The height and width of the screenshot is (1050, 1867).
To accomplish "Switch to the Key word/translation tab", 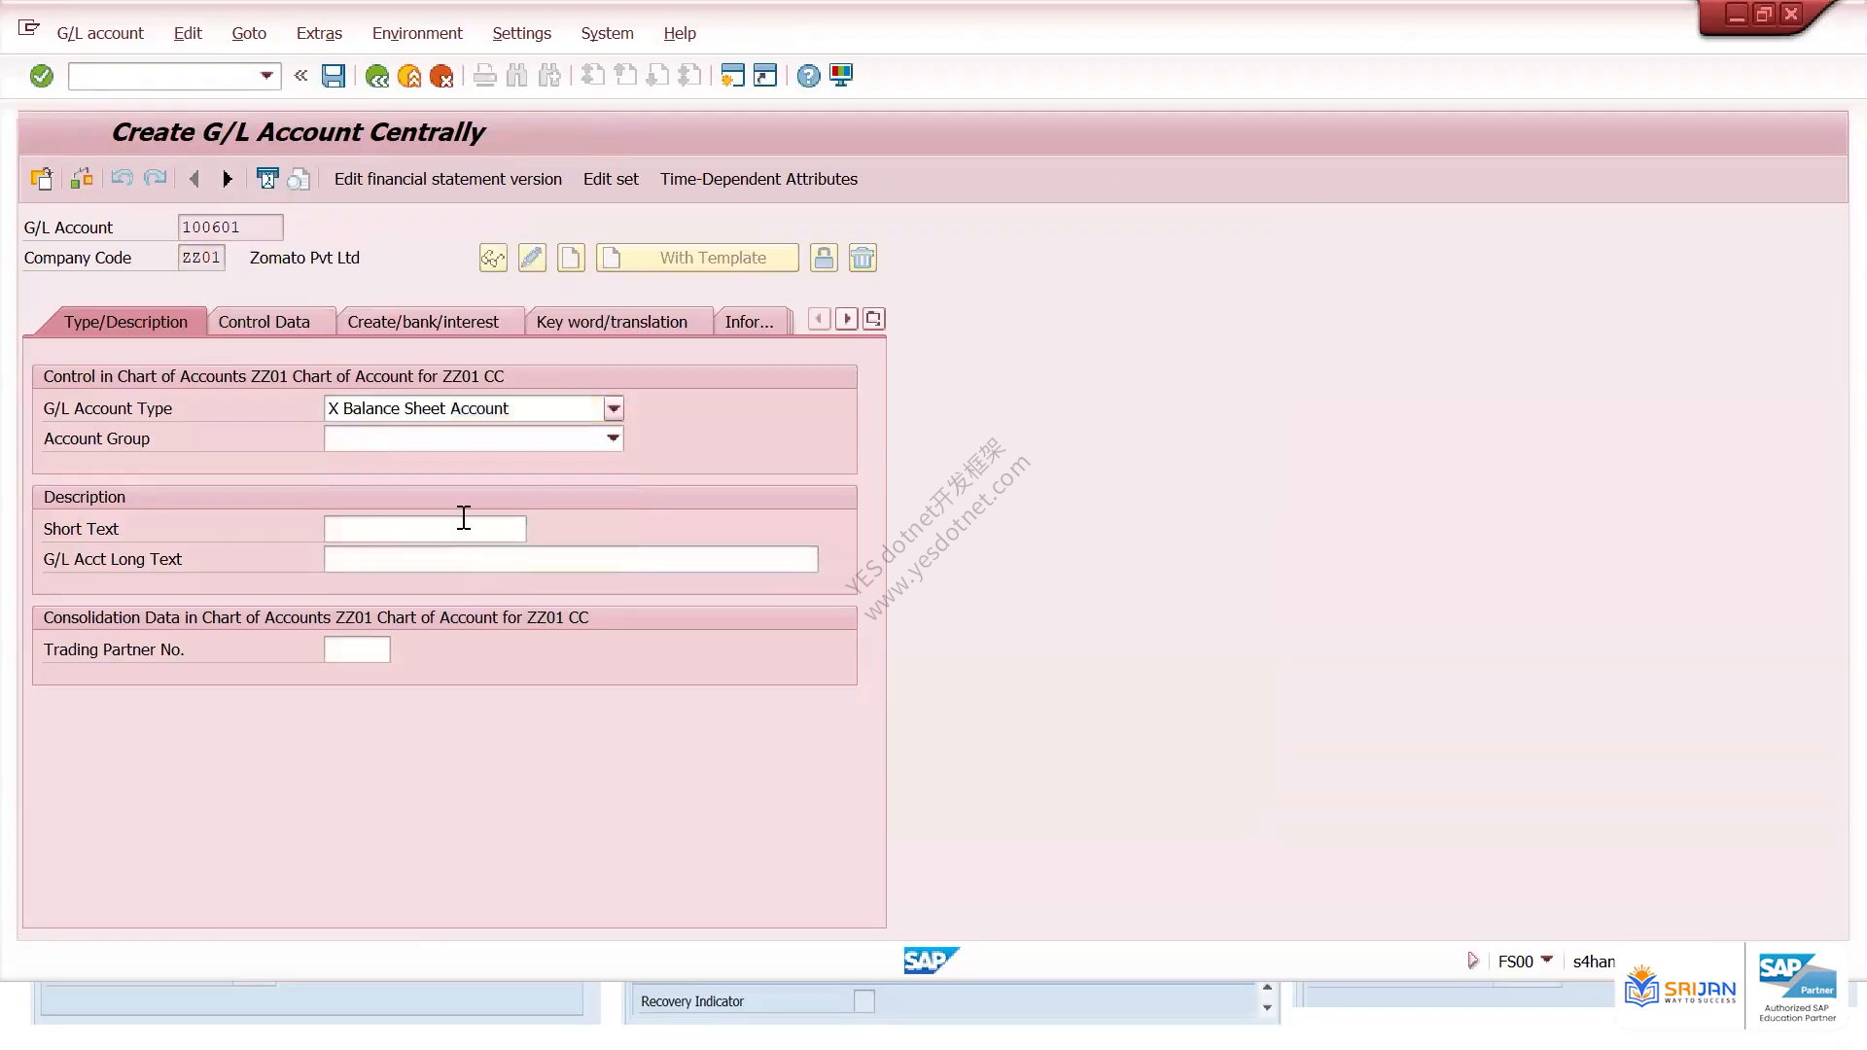I will click(612, 322).
